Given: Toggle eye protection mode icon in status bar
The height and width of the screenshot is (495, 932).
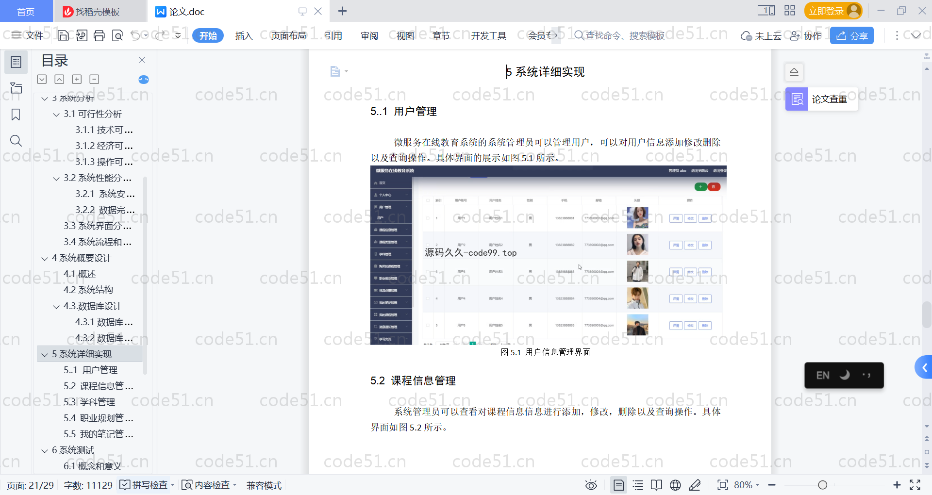Looking at the screenshot, I should coord(591,485).
